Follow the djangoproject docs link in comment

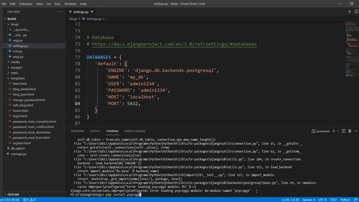(x=174, y=44)
